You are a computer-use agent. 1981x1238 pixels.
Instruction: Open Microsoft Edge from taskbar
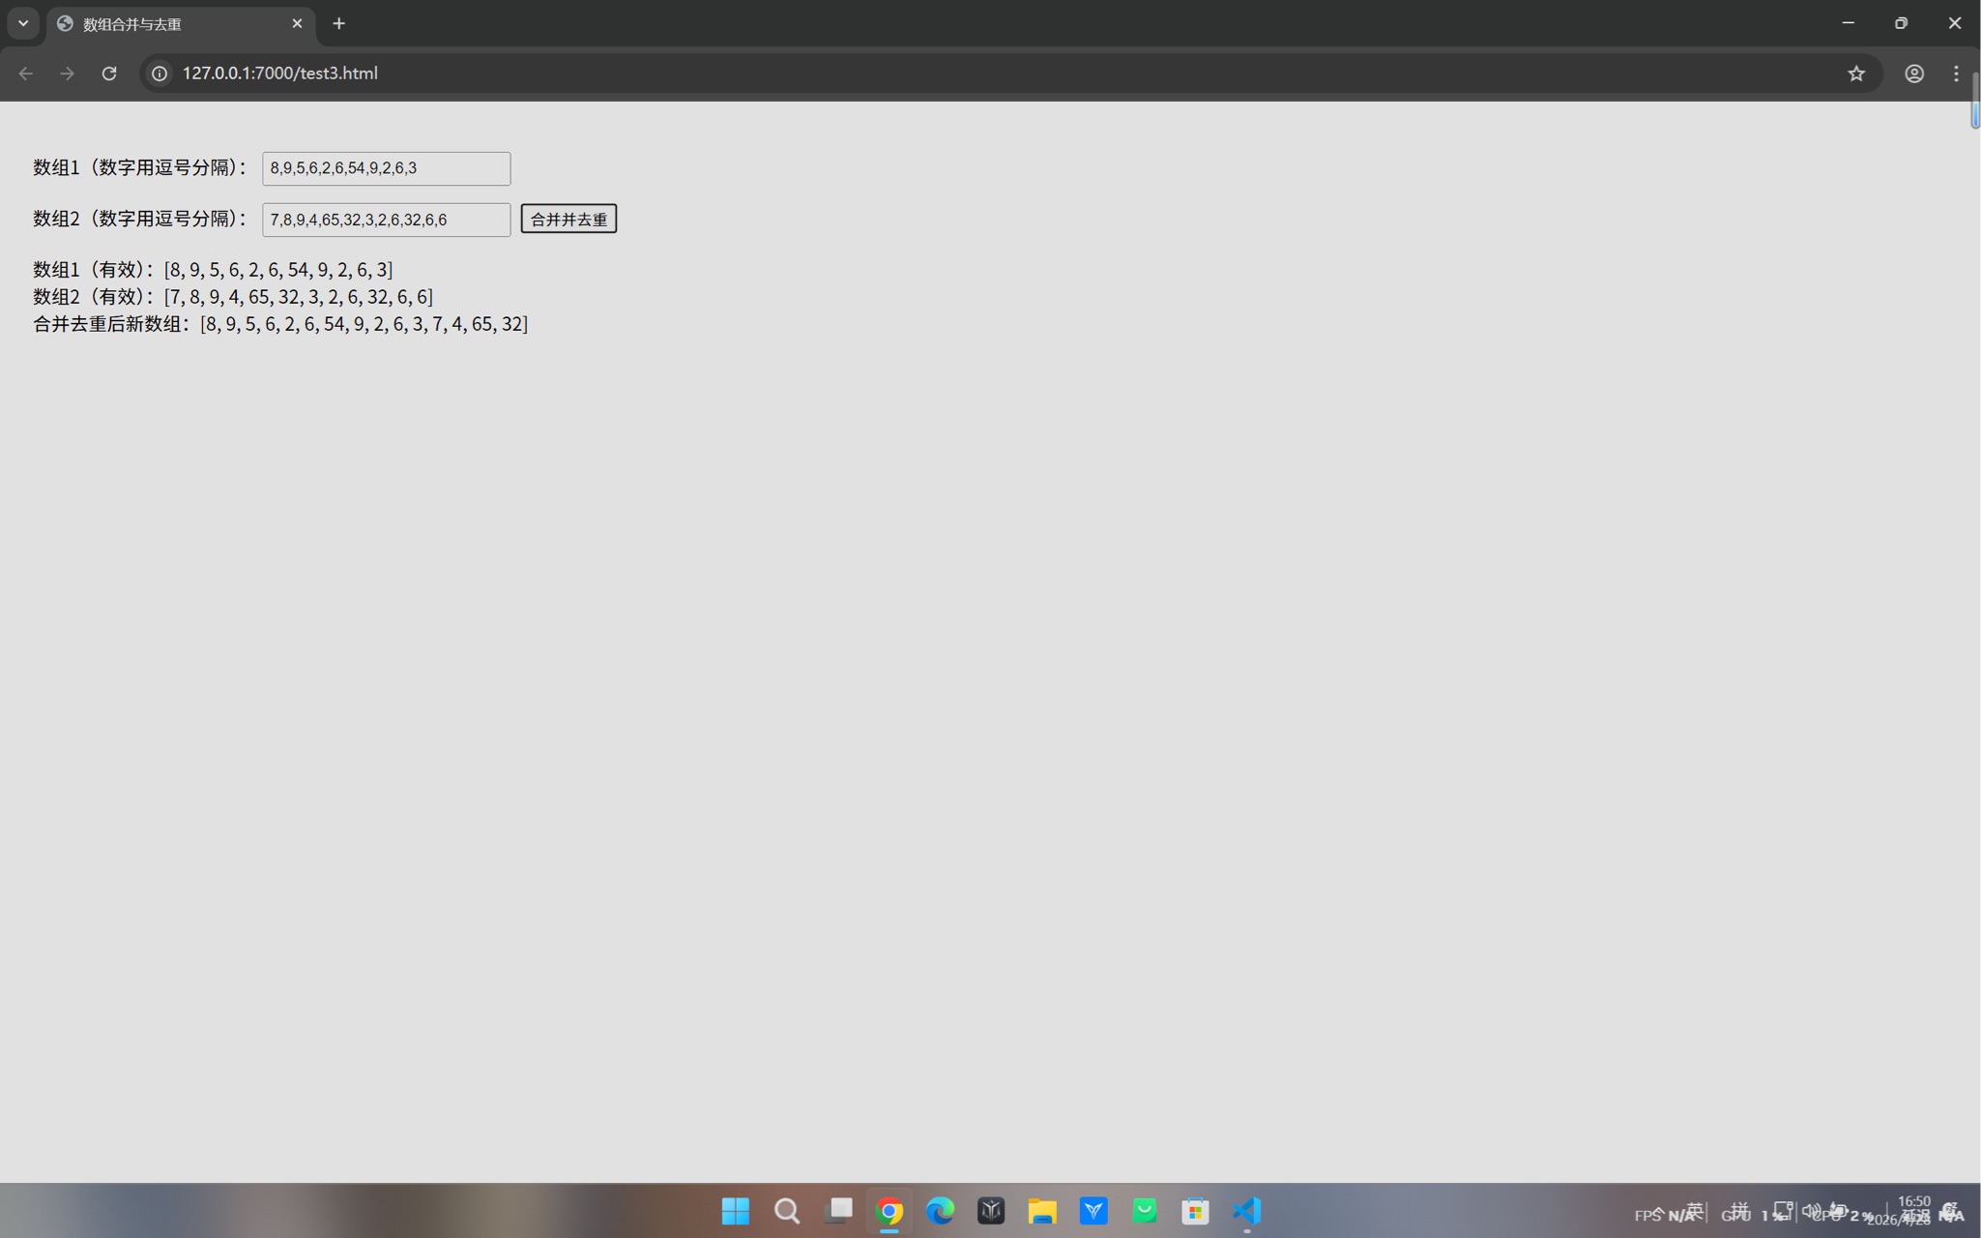tap(940, 1211)
